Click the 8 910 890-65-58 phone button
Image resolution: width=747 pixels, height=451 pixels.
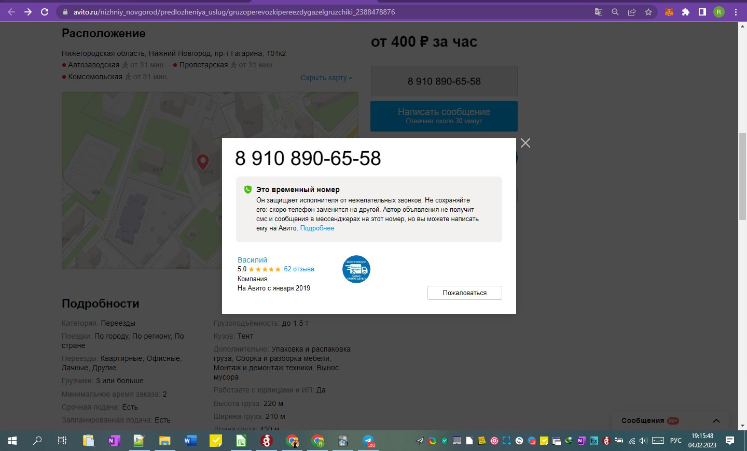tap(444, 81)
